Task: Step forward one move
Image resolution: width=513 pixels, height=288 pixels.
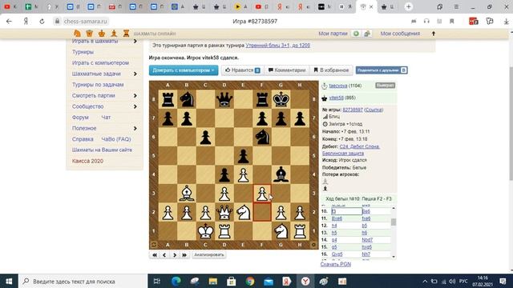Action: [x=175, y=254]
